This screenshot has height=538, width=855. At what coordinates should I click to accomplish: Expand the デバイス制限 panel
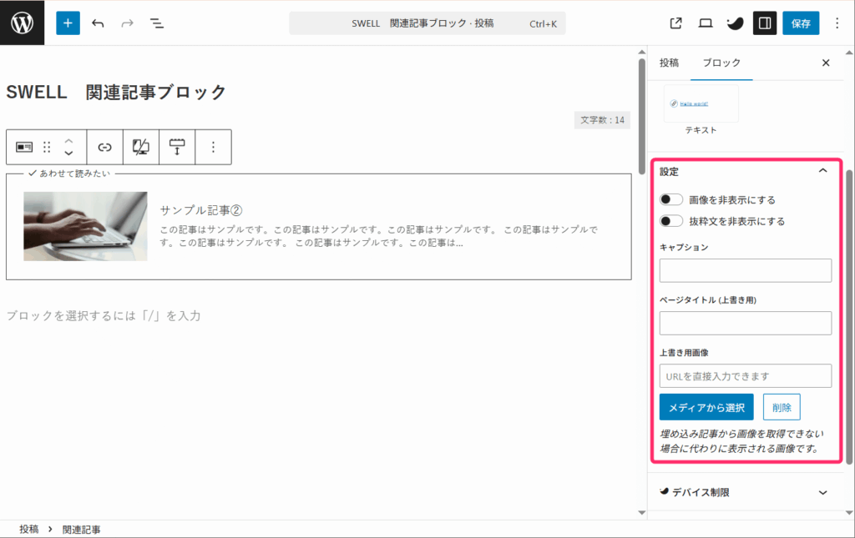(x=746, y=492)
